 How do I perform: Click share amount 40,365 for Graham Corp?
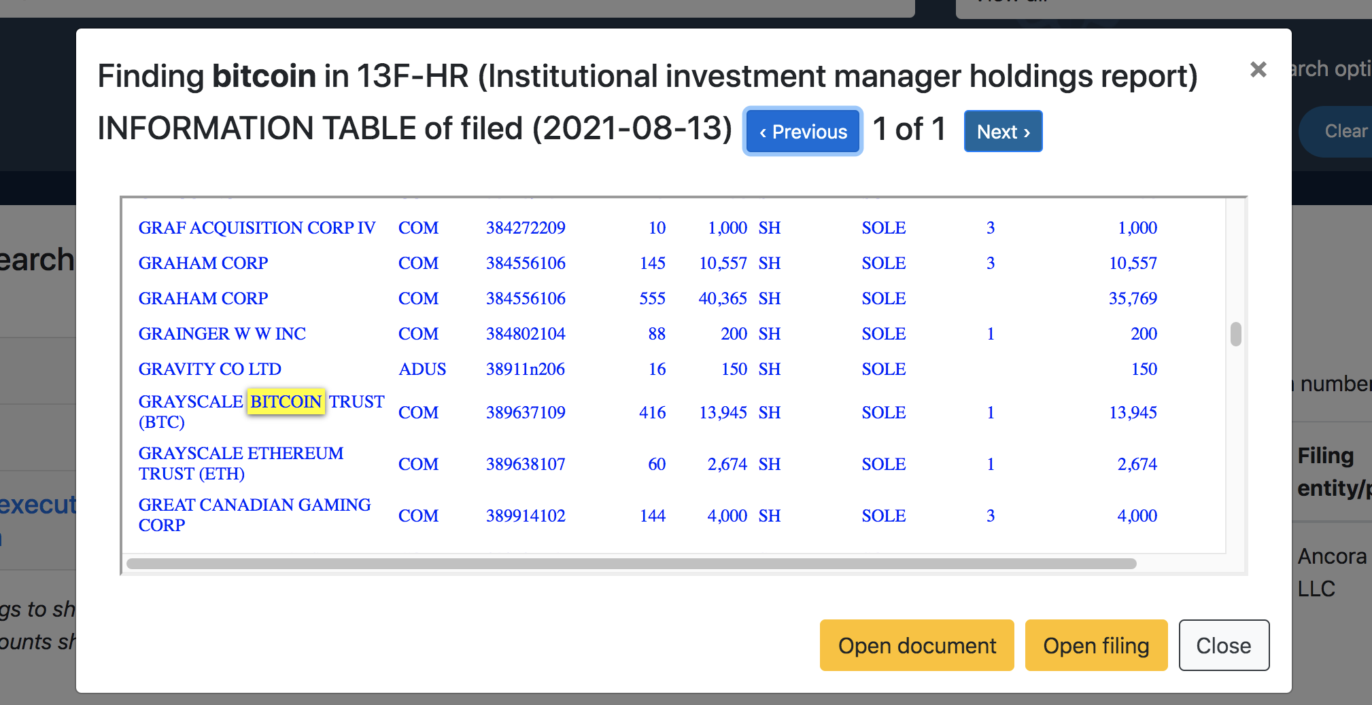coord(723,298)
